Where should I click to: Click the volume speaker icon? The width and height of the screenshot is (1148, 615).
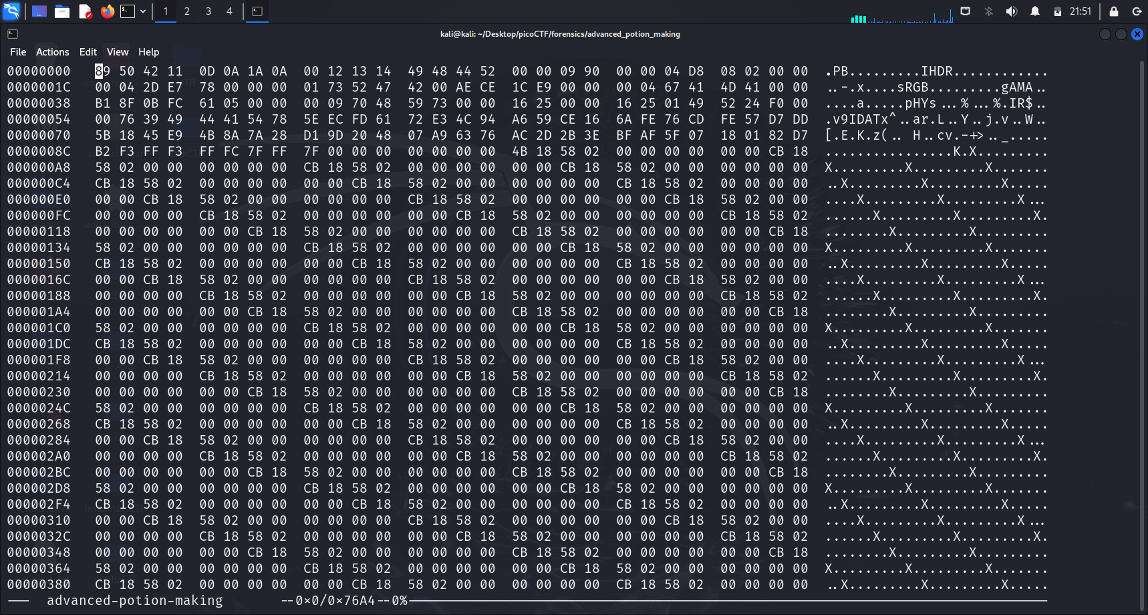click(1012, 11)
